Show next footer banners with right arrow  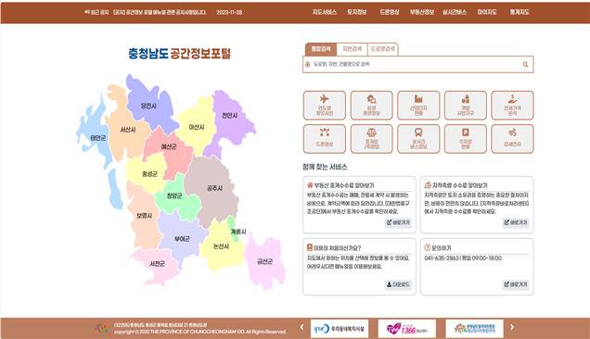click(x=512, y=327)
